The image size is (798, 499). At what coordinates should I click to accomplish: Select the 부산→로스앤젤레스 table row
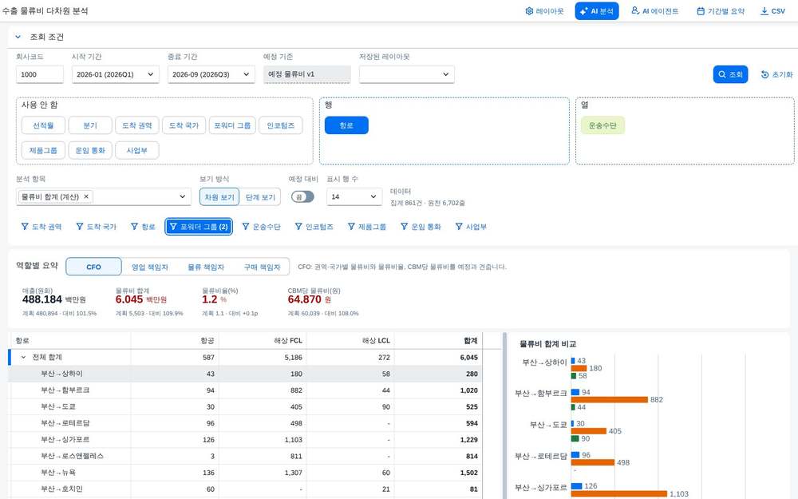[245, 456]
